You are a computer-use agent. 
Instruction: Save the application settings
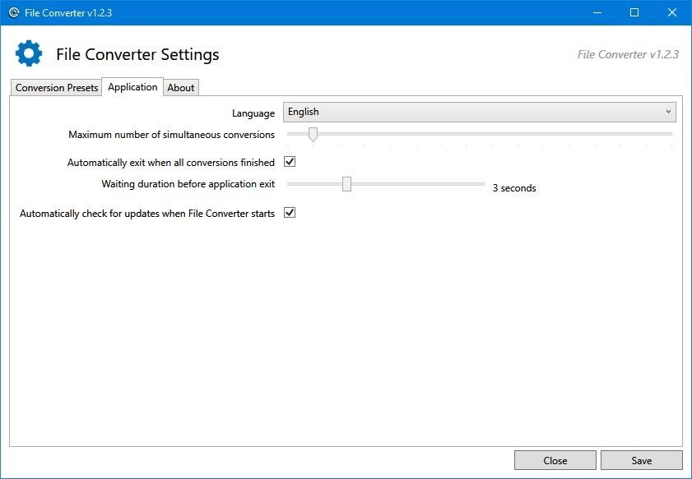click(x=641, y=460)
